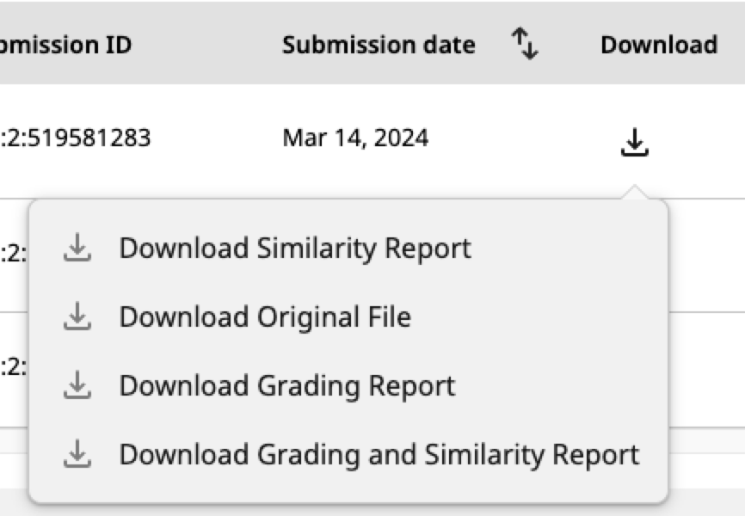Click the icon beside Download Similarity Report
Screen dimensions: 745x516
(77, 248)
